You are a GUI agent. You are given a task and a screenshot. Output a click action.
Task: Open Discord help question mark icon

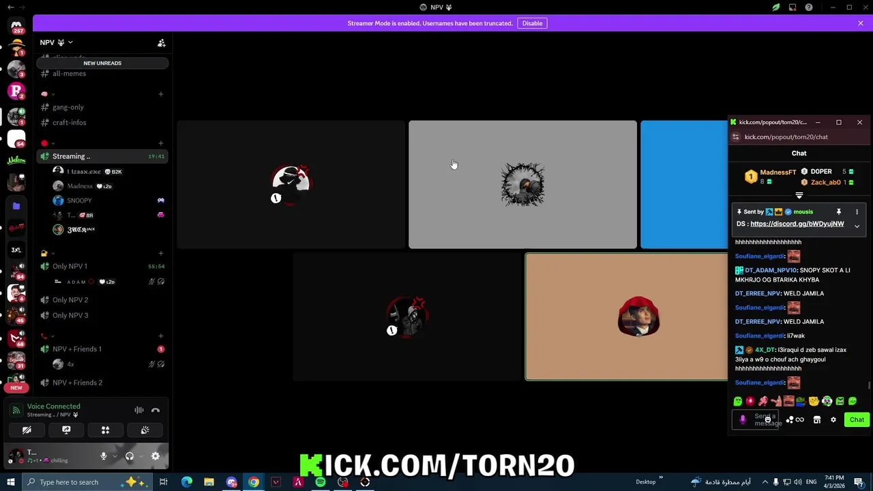pyautogui.click(x=809, y=8)
